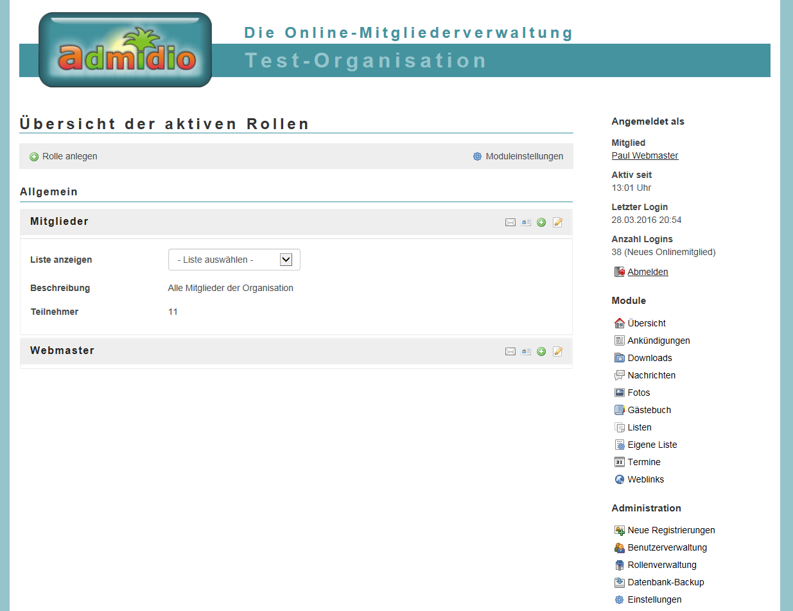793x611 pixels.
Task: Open the Paul Webmaster profile link
Action: pyautogui.click(x=645, y=156)
